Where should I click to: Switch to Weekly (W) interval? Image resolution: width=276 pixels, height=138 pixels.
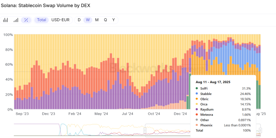pyautogui.click(x=88, y=20)
